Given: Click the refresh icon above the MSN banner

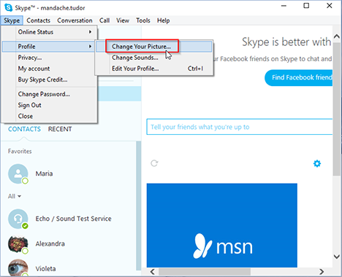Looking at the screenshot, I should (154, 163).
